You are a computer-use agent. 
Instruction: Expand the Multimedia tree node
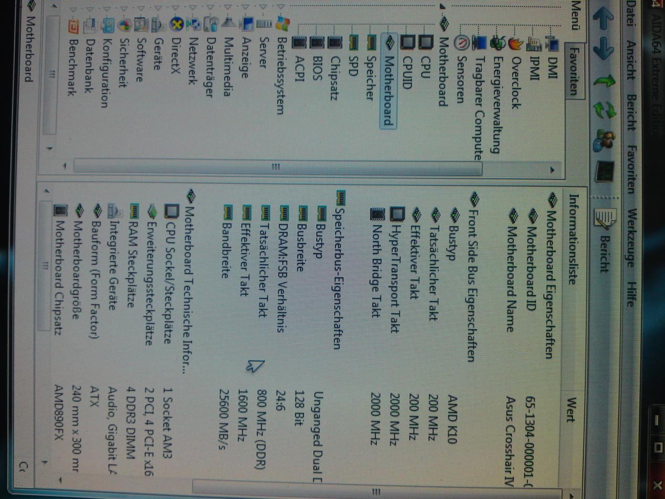point(228,7)
